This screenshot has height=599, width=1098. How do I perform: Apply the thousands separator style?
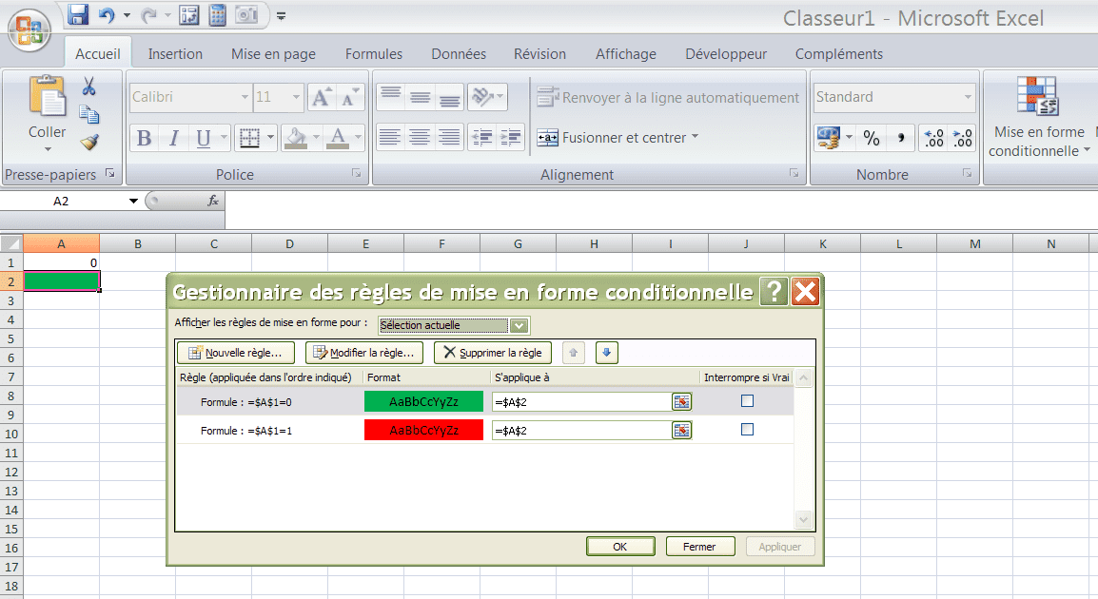[900, 138]
